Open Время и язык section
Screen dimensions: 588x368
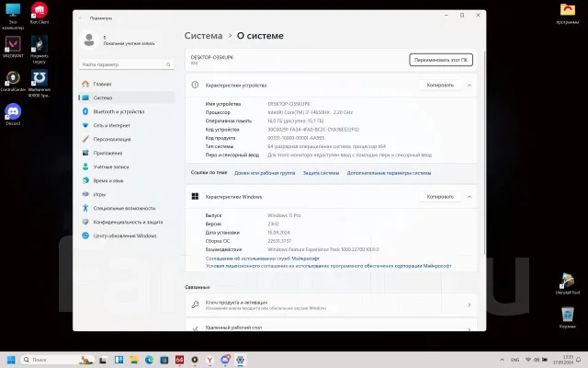coord(126,180)
